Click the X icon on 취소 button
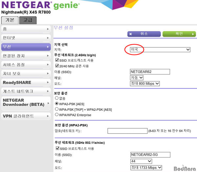The width and height of the screenshot is (197, 172). click(131, 34)
